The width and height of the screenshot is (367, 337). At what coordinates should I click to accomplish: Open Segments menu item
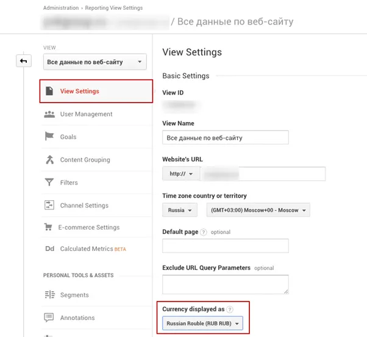[96, 295]
